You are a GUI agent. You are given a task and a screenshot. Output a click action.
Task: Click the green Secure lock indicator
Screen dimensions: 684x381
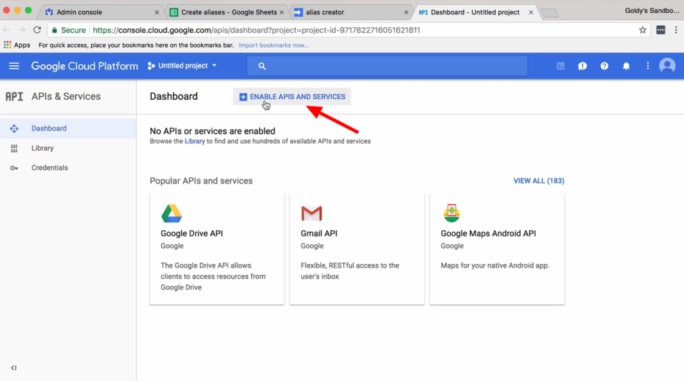(69, 30)
